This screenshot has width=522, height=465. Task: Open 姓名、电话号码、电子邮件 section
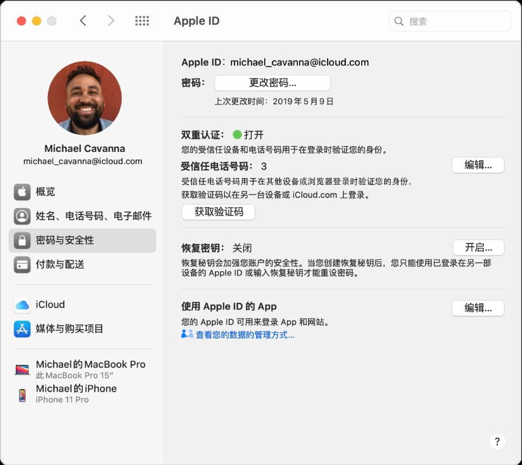point(82,216)
